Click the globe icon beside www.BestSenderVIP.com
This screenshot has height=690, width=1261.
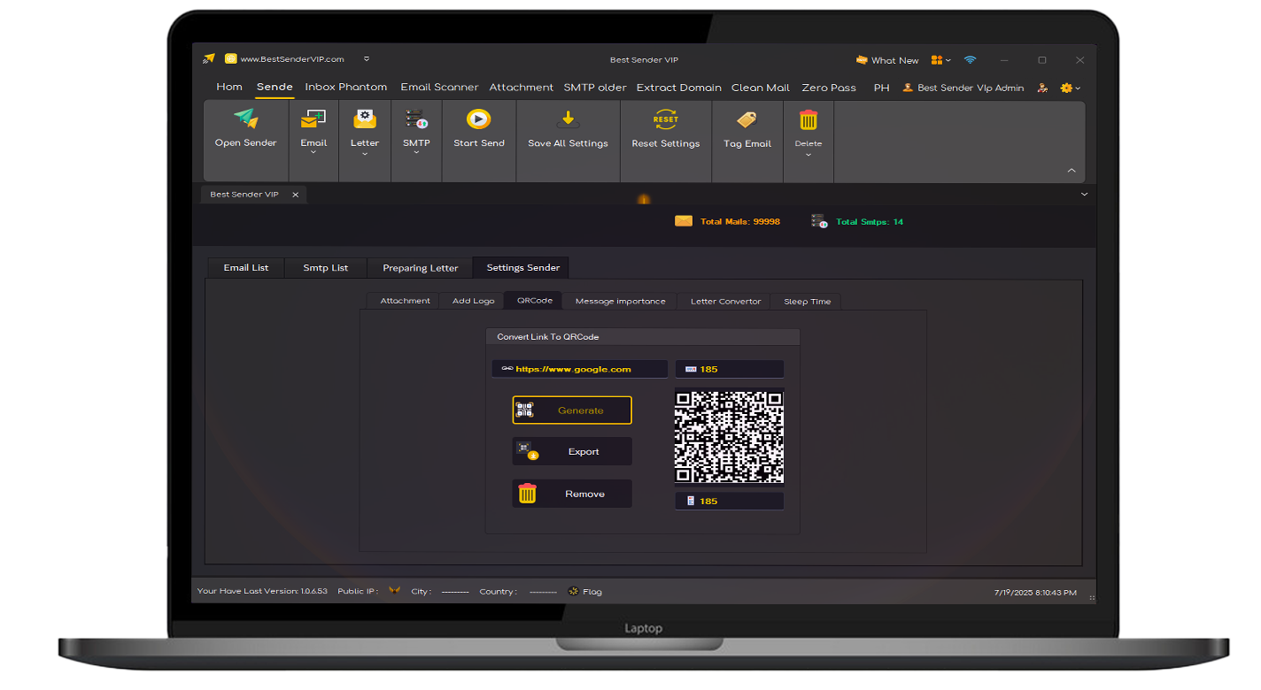point(230,59)
